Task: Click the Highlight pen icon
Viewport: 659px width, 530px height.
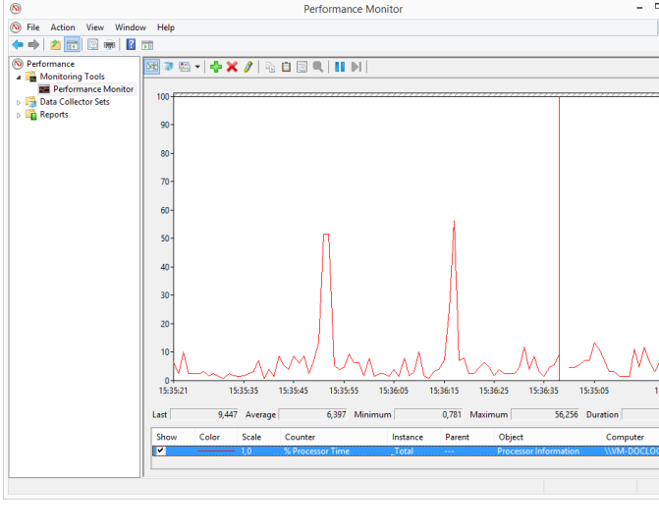Action: pos(248,67)
